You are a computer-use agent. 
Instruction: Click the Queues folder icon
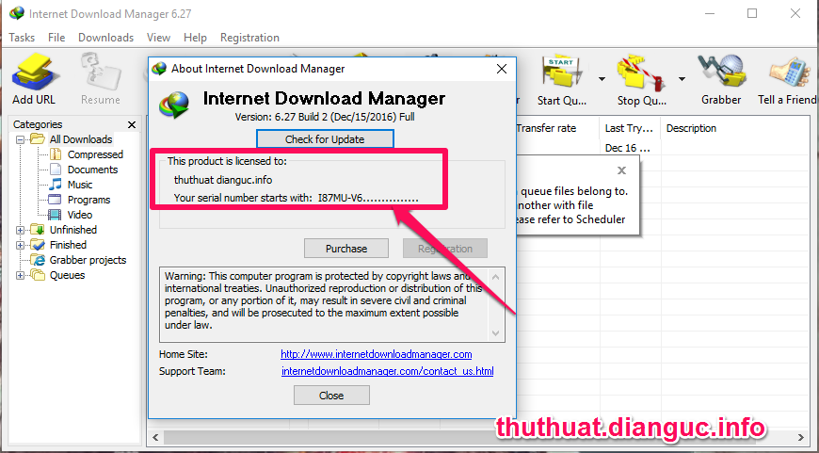pos(37,275)
